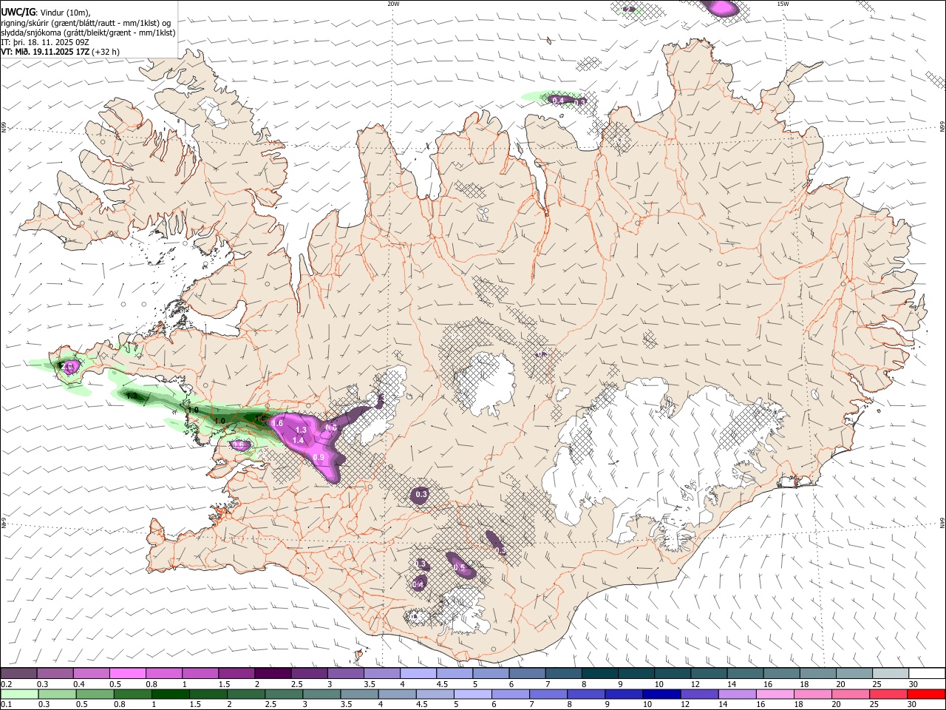This screenshot has height=710, width=946.
Task: Click the "20W" longitude label at the top
Action: click(x=394, y=4)
